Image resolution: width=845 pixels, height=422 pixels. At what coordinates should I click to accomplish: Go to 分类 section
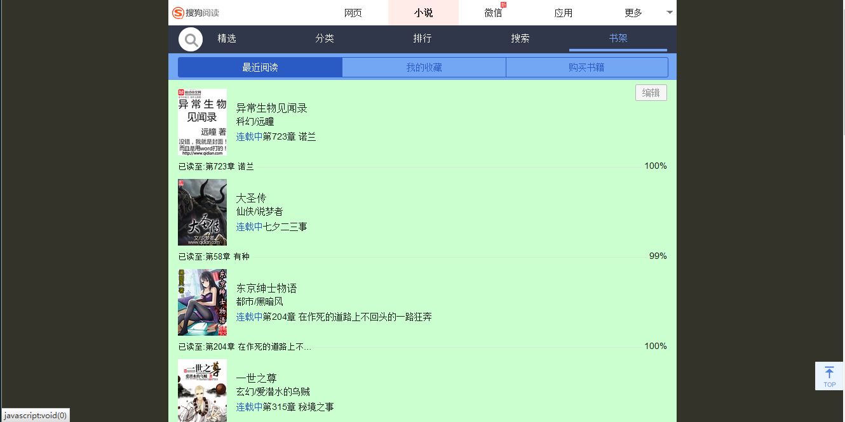(325, 39)
